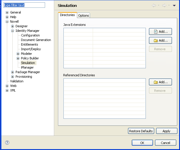Expand the Web tree node

tap(7, 86)
